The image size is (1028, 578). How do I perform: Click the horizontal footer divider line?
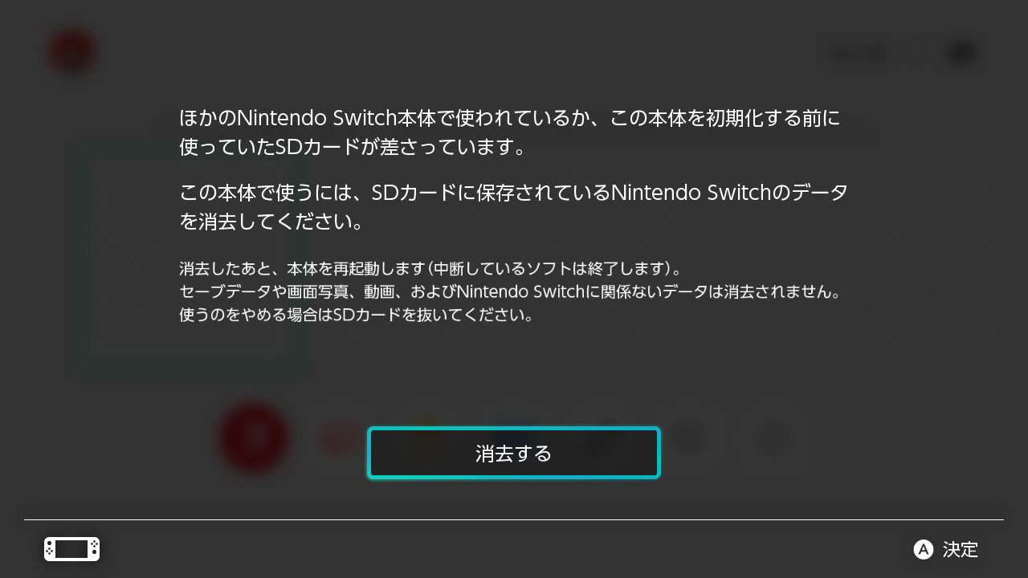click(x=514, y=519)
